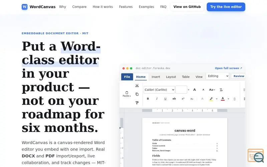Click the character shading box icon
The height and width of the screenshot is (167, 267).
[x=235, y=99]
